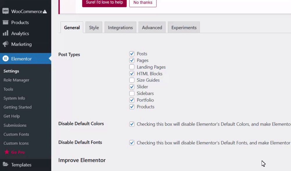Click the Landing Pages label text
Viewport: 291px width, 171px height.
tap(151, 67)
